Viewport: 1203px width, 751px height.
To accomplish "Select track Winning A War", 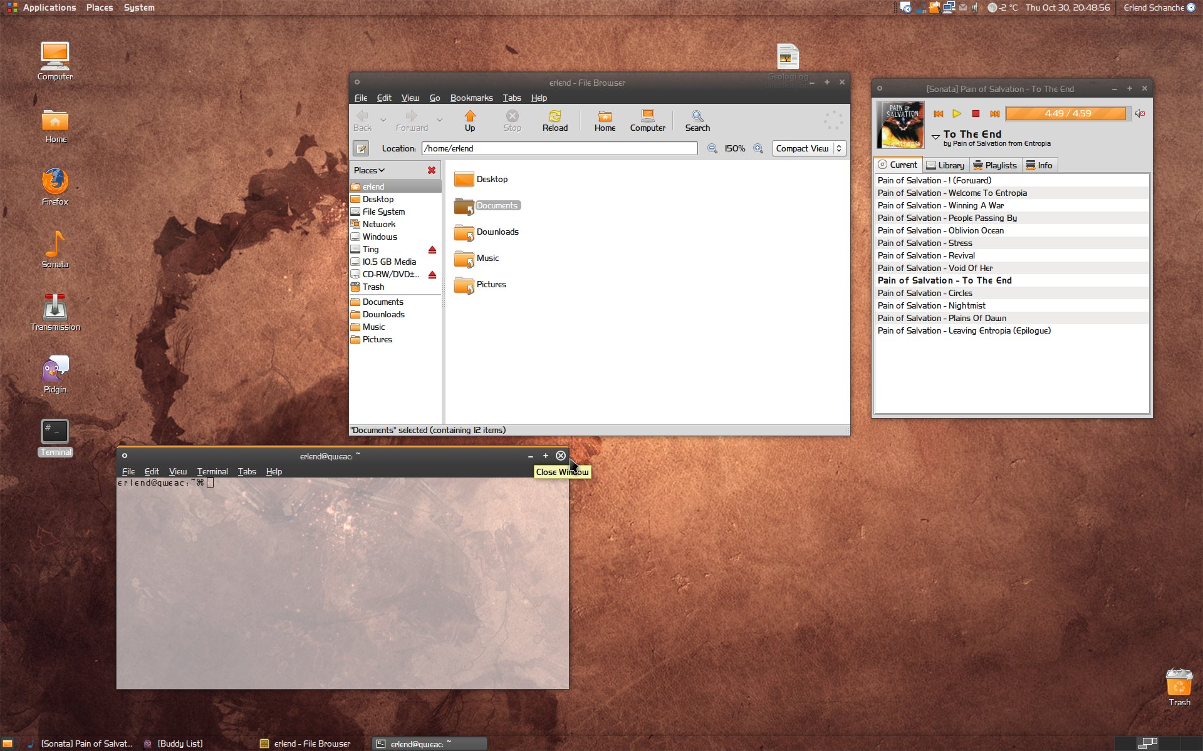I will (1012, 205).
